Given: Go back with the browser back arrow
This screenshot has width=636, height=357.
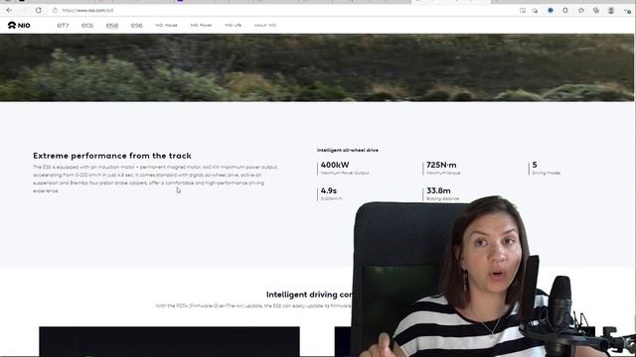Looking at the screenshot, I should (9, 10).
